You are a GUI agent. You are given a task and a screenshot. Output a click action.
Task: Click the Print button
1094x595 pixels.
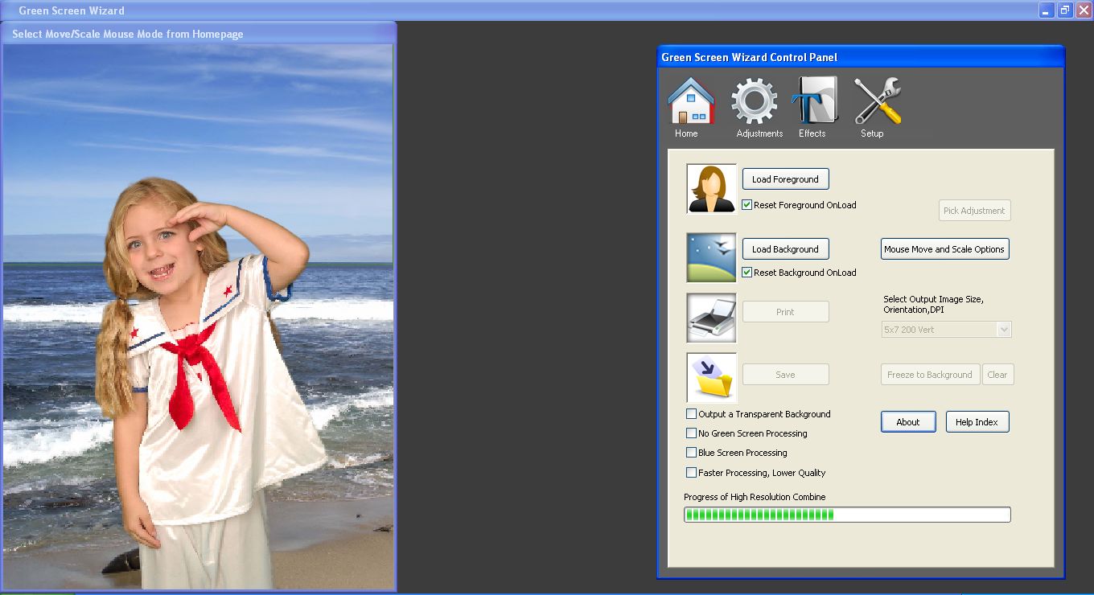pyautogui.click(x=785, y=312)
